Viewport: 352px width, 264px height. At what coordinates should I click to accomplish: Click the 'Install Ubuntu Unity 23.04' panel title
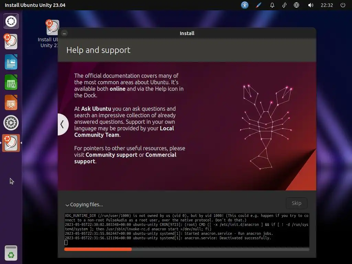(x=35, y=5)
